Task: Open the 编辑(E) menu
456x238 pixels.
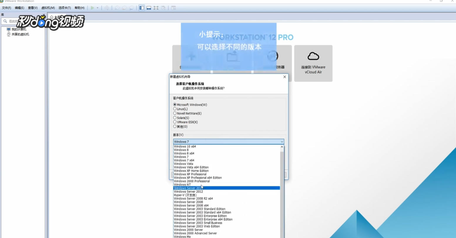Action: point(19,8)
